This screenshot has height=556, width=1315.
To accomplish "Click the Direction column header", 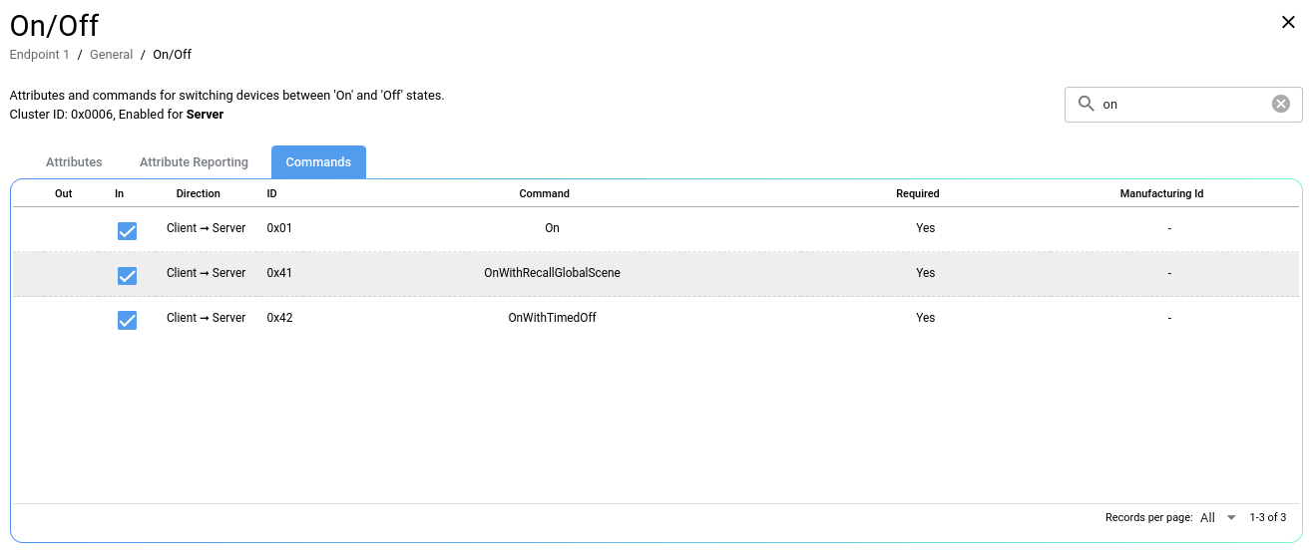I will tap(198, 193).
